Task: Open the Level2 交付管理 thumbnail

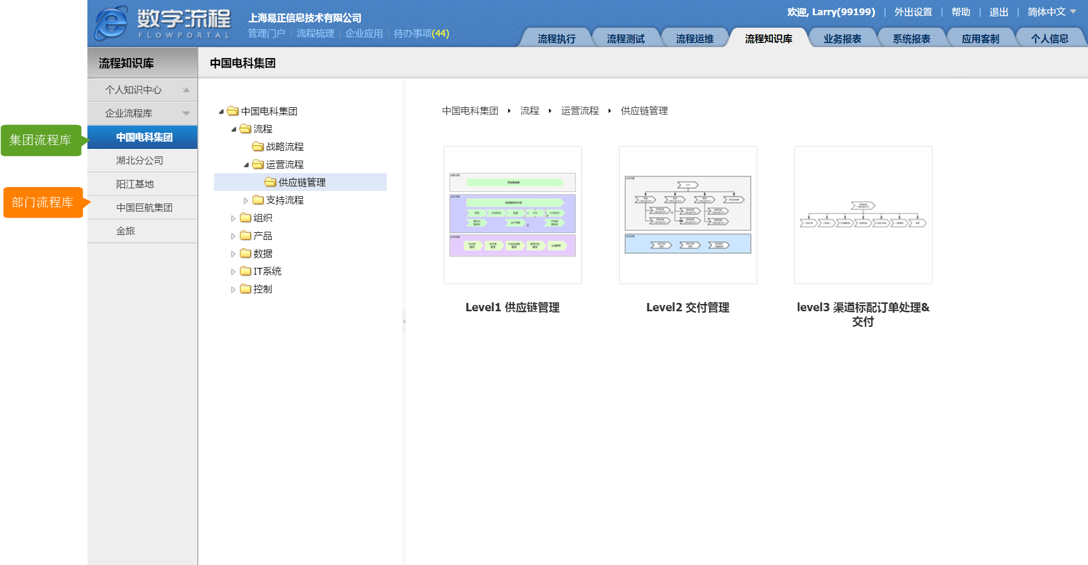Action: tap(688, 215)
